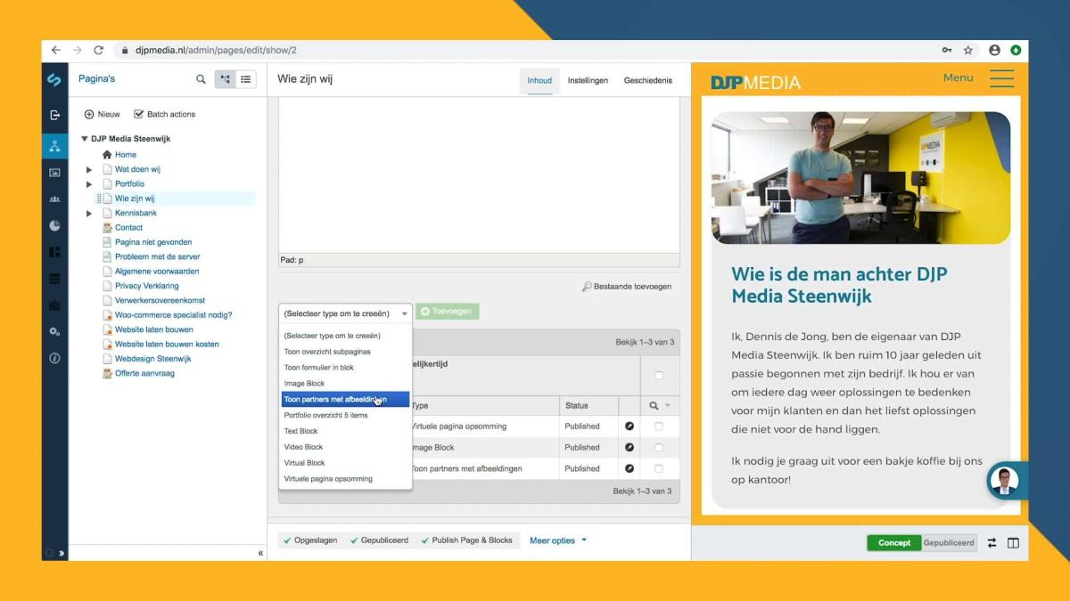The height and width of the screenshot is (601, 1070).
Task: Open the dashboard layout icon in sidebar
Action: tap(54, 252)
